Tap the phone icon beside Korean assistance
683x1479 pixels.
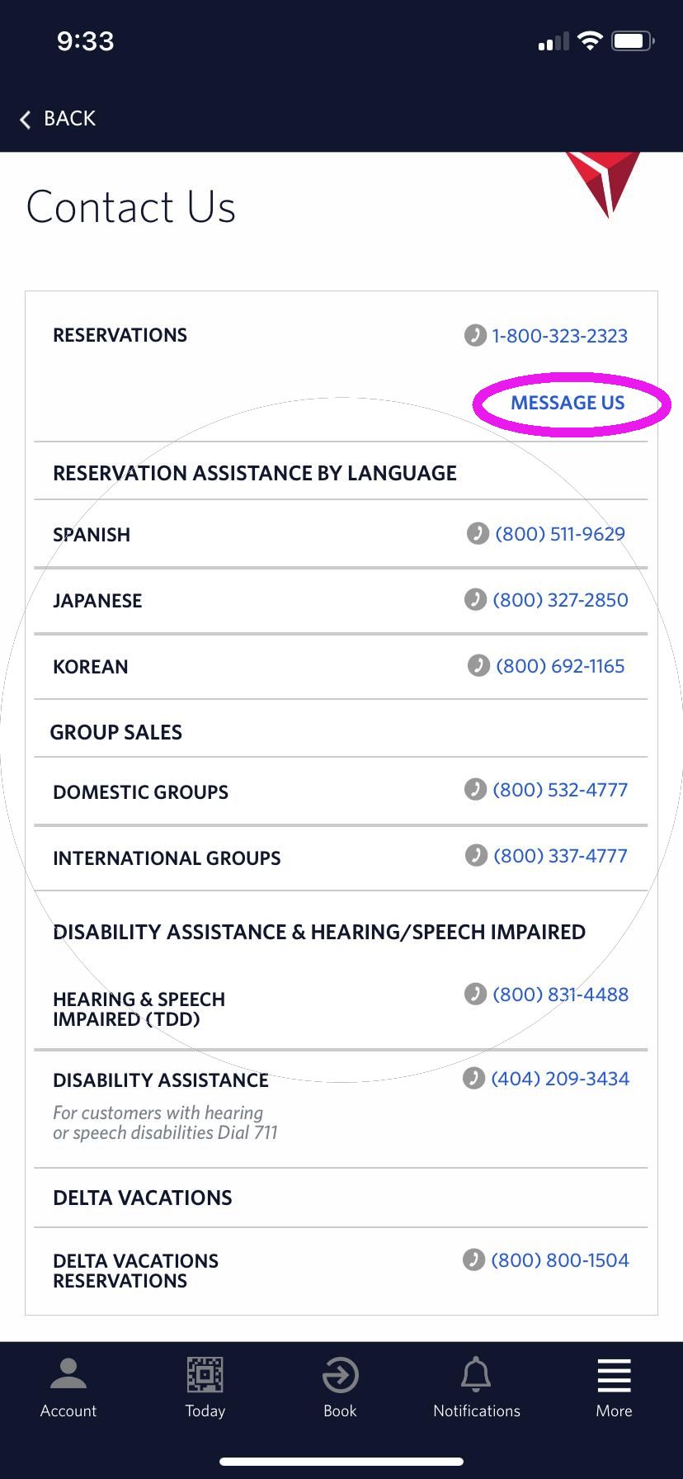(475, 665)
